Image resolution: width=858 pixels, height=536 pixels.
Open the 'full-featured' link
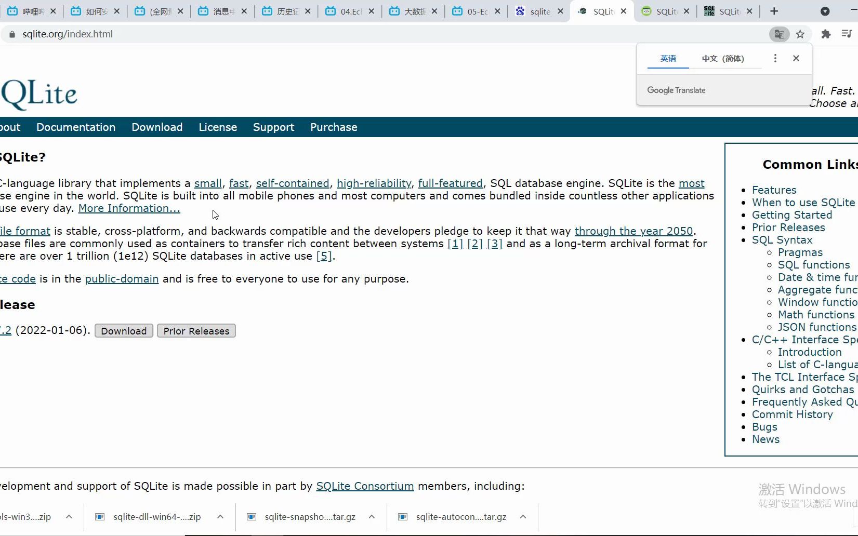[451, 183]
